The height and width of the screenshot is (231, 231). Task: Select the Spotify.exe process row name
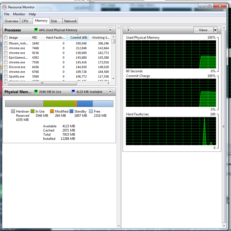point(17,76)
